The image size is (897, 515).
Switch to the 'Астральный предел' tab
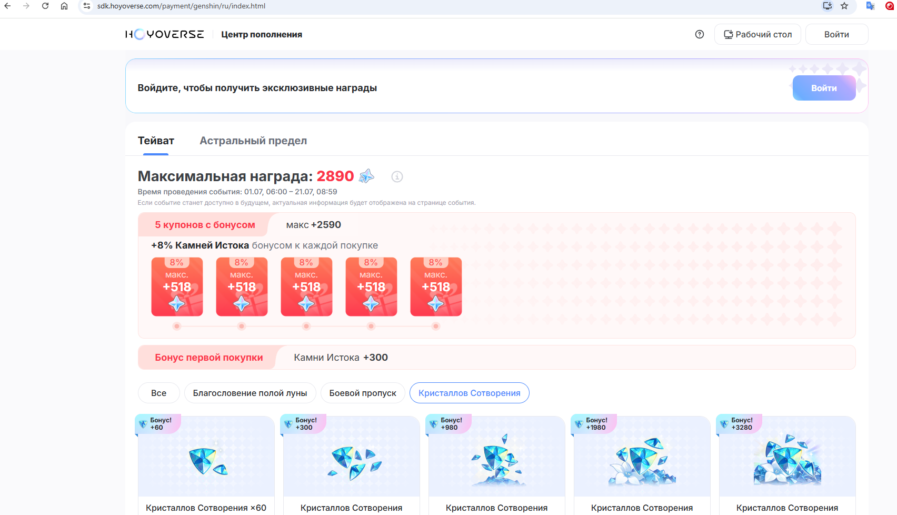[253, 141]
